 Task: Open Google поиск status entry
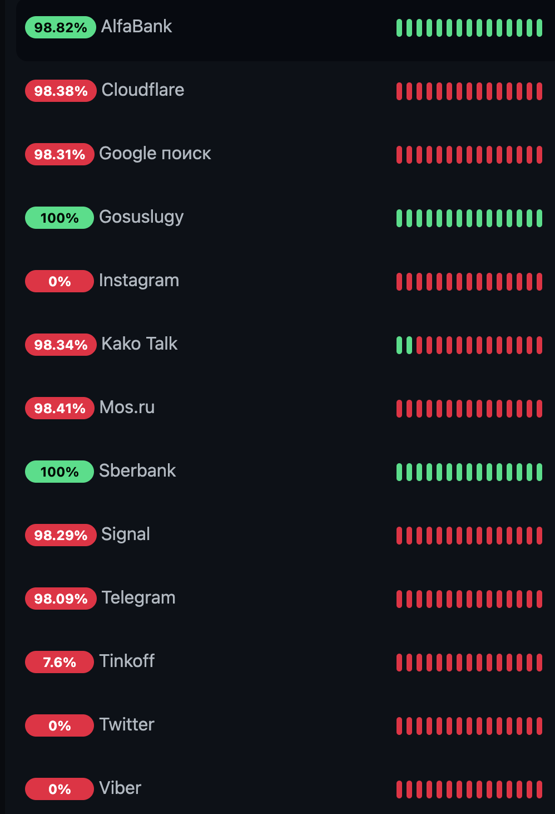point(286,154)
